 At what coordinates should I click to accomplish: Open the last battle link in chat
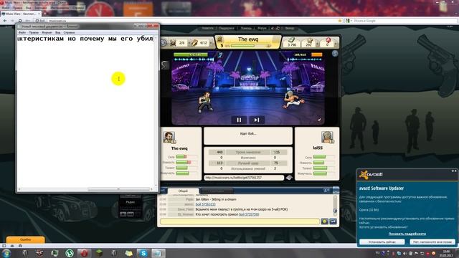249,214
